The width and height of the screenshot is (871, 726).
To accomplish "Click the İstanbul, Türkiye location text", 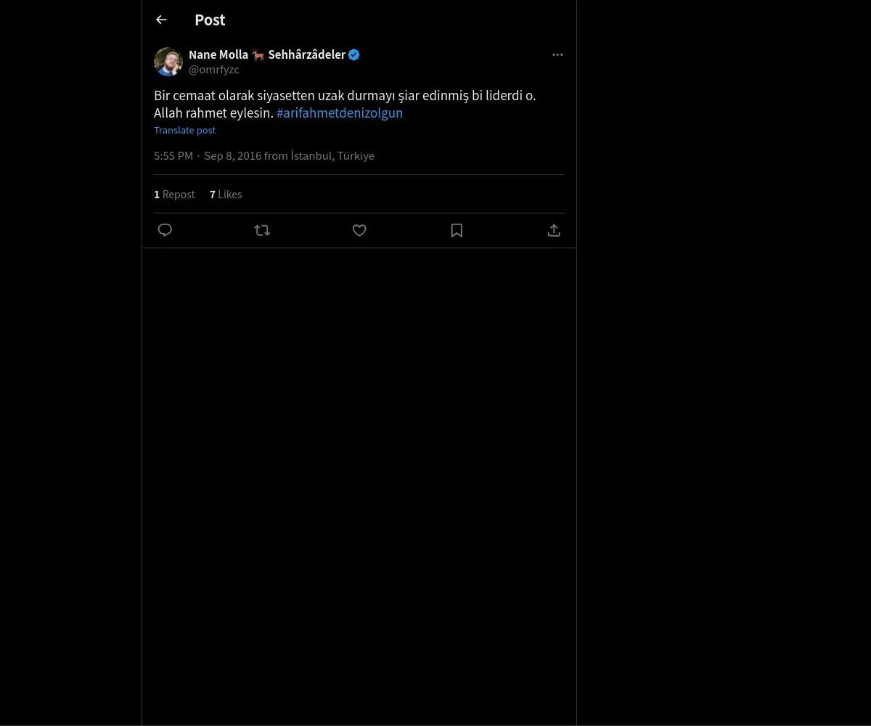I will tap(332, 156).
